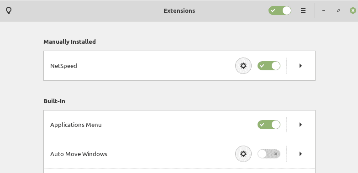
Task: Open the hamburger menu in the header
Action: point(303,10)
